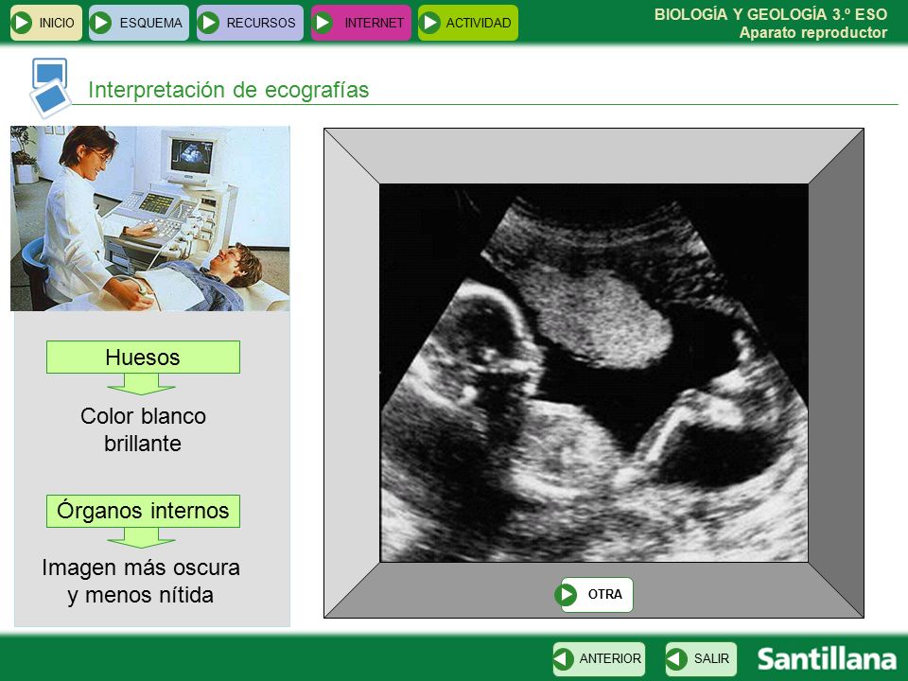Click the Huesos label box
908x681 pixels.
(143, 358)
